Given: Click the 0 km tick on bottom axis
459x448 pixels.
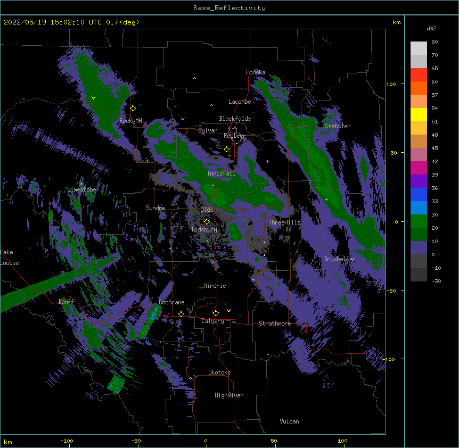Looking at the screenshot, I should click(x=206, y=441).
